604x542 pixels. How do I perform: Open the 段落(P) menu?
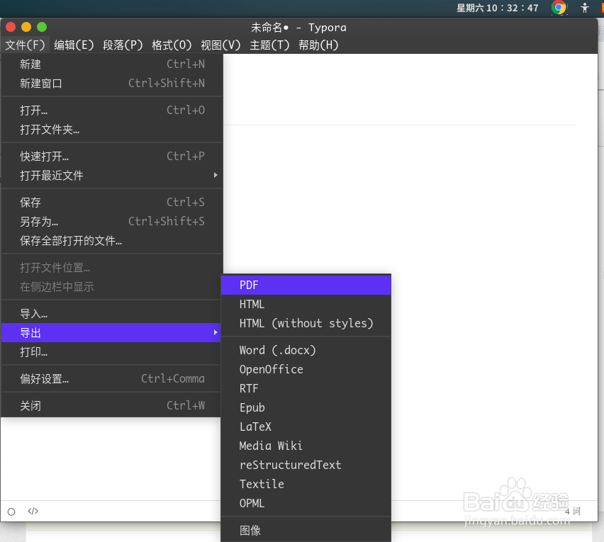pos(123,45)
